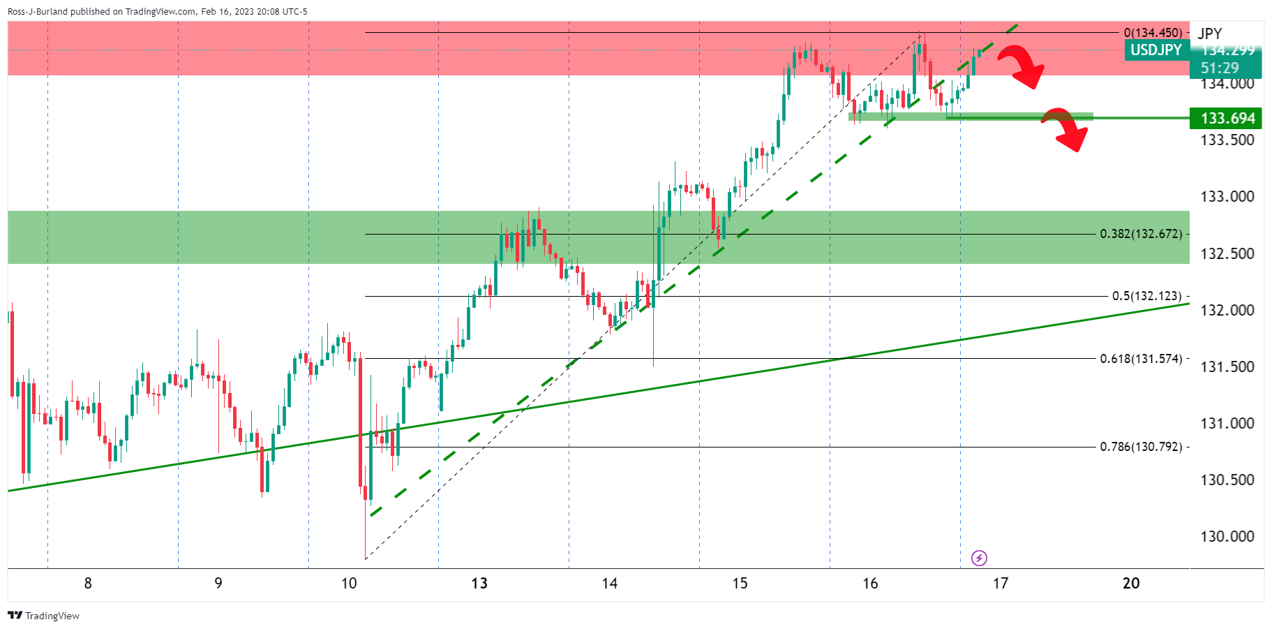Click the date 17 on the time axis
Image resolution: width=1272 pixels, height=629 pixels.
[1001, 584]
